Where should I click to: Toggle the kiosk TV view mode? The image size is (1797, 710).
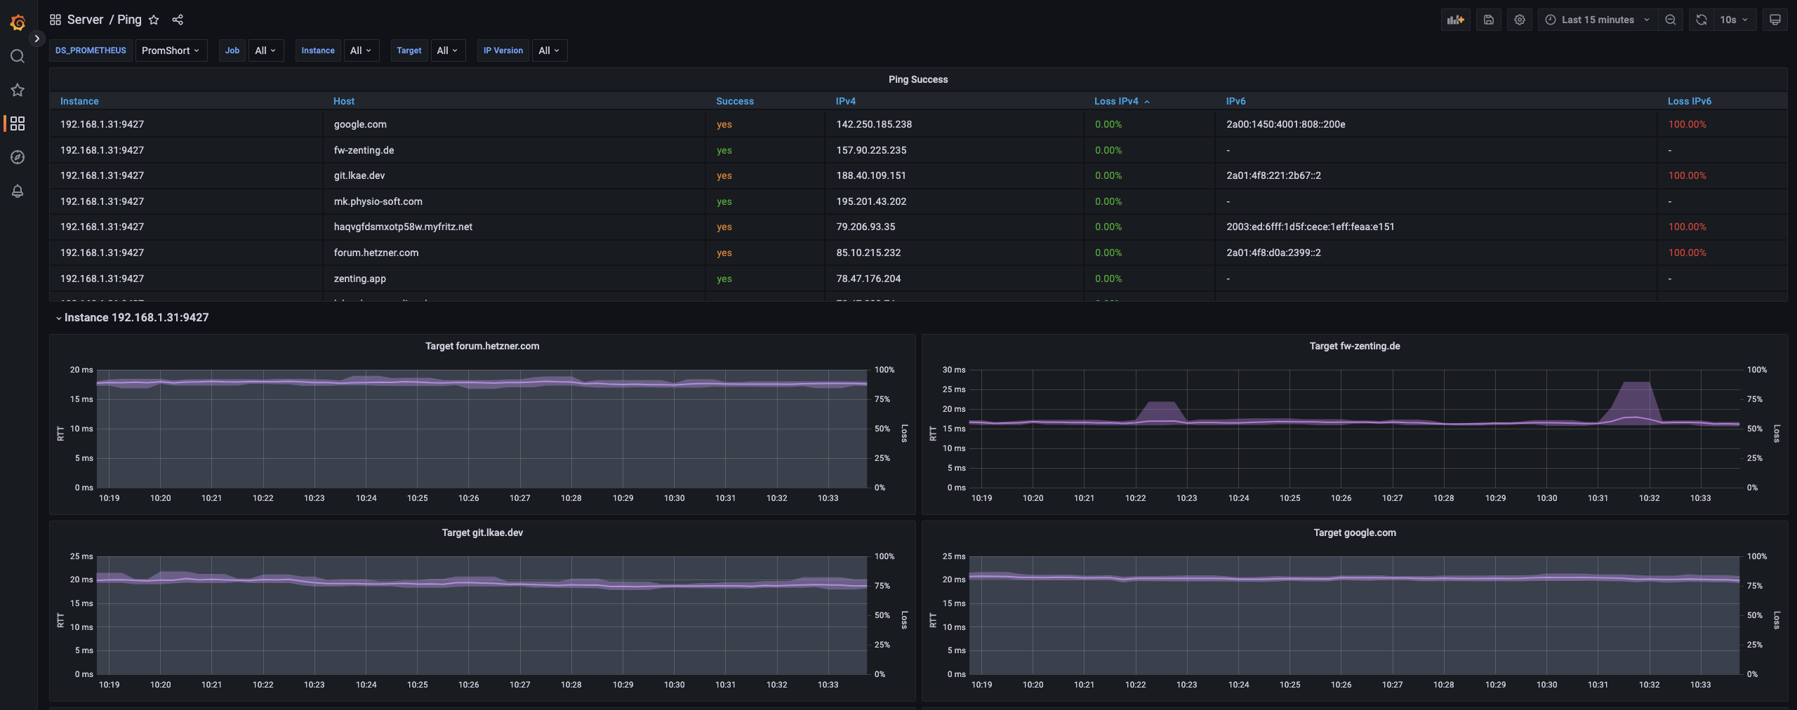[1775, 20]
